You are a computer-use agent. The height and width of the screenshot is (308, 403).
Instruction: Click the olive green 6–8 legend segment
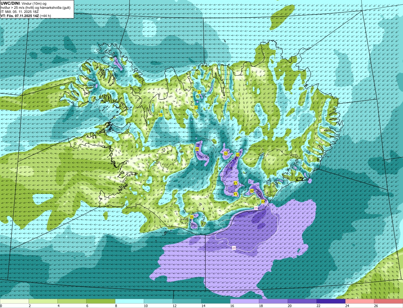point(101,301)
